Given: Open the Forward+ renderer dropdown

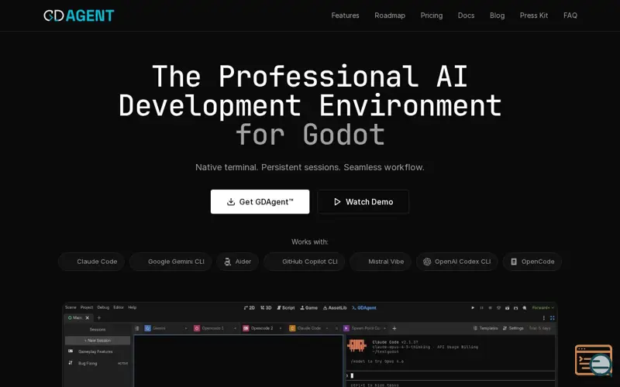Looking at the screenshot, I should point(543,307).
